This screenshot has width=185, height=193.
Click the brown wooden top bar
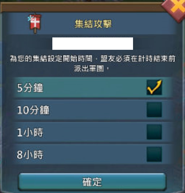click(81, 7)
